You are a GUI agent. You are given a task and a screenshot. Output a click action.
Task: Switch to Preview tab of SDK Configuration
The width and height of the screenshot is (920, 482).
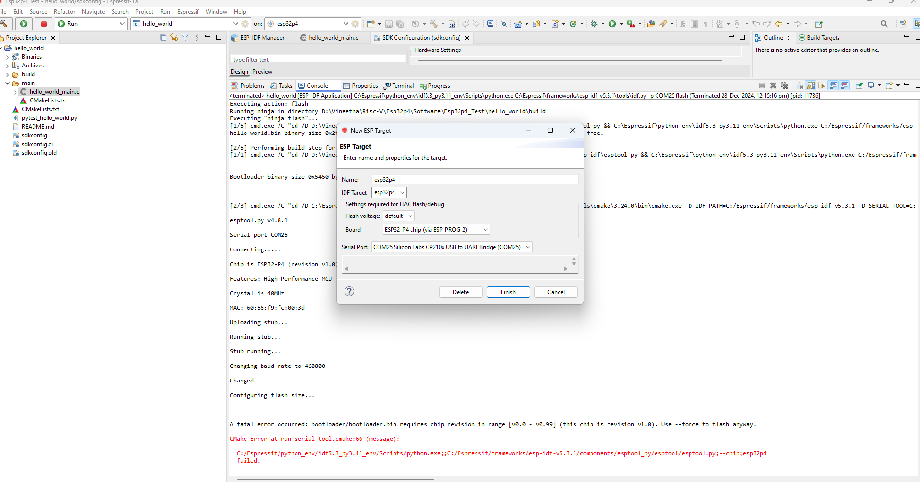click(262, 72)
